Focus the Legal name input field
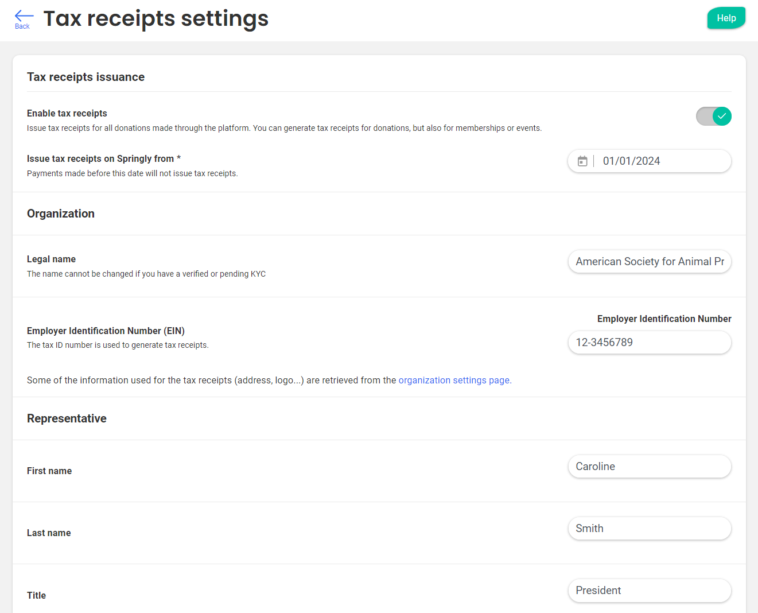The width and height of the screenshot is (758, 613). tap(649, 262)
